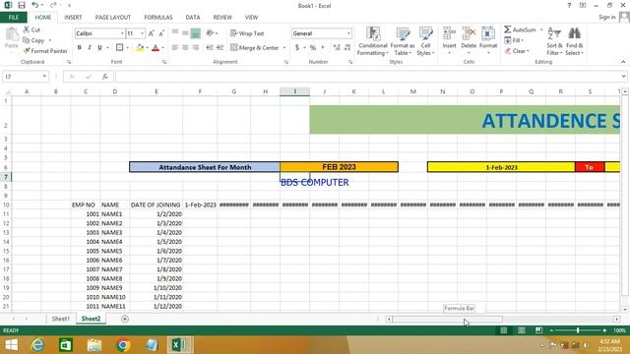Switch to Page Break Preview icon

click(538, 330)
